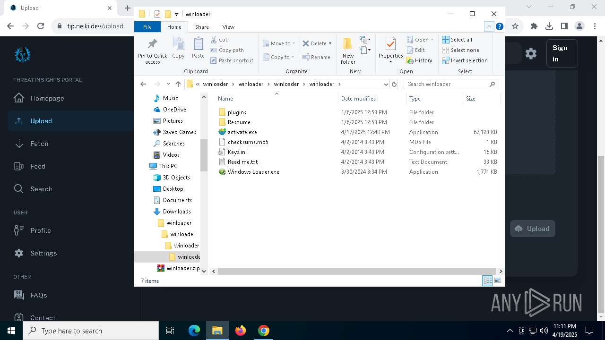Click Invert selection in ribbon
605x340 pixels.
pos(465,60)
